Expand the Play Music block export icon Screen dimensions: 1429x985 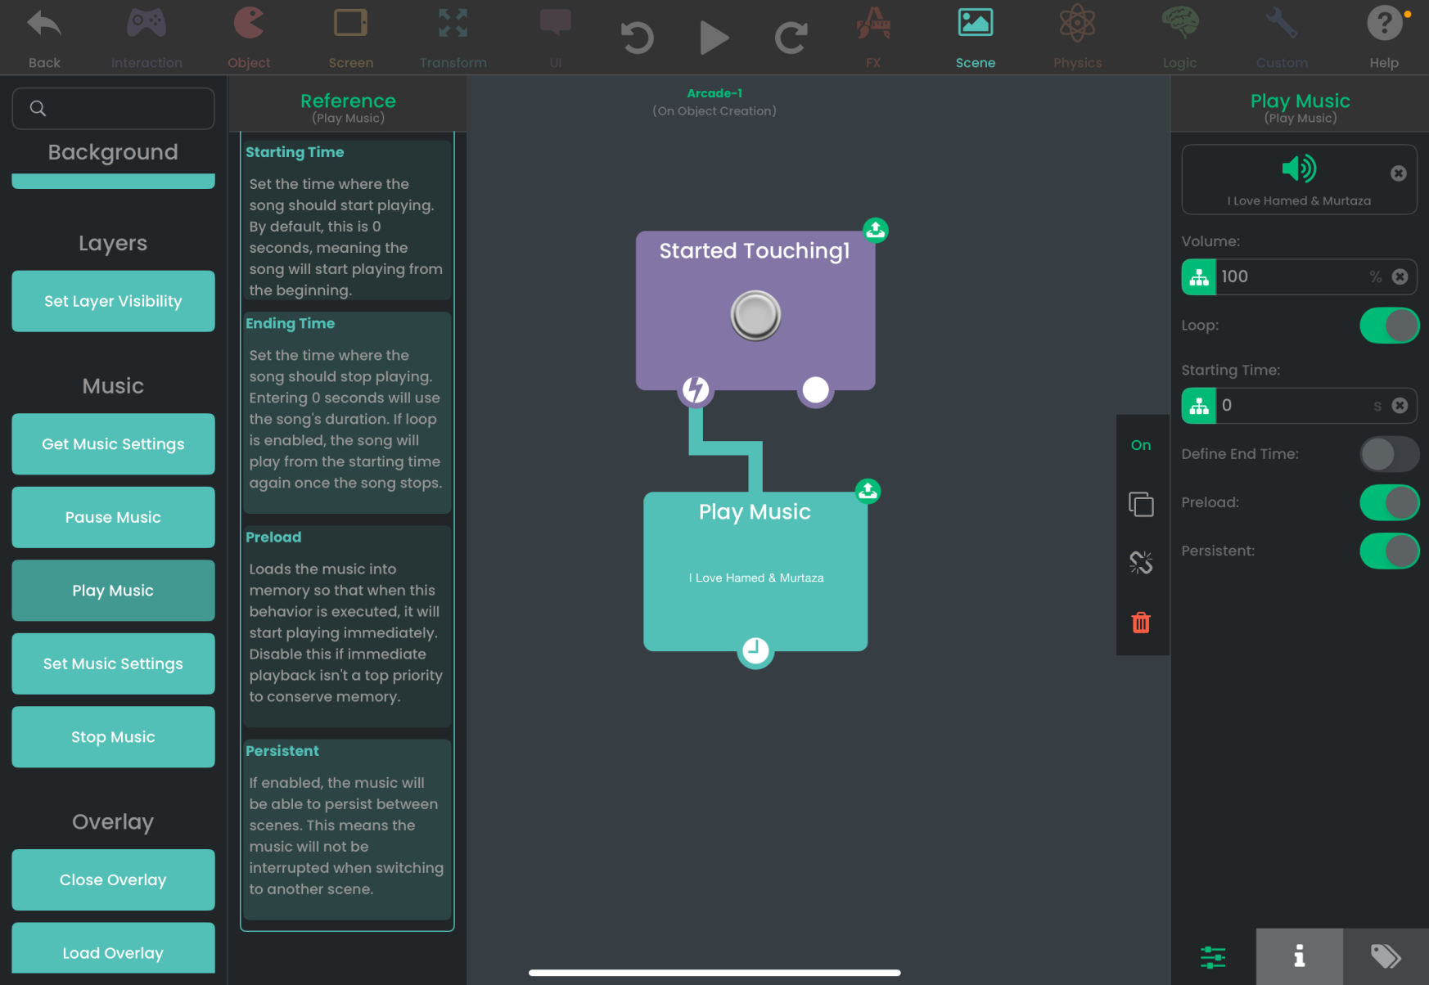(868, 491)
